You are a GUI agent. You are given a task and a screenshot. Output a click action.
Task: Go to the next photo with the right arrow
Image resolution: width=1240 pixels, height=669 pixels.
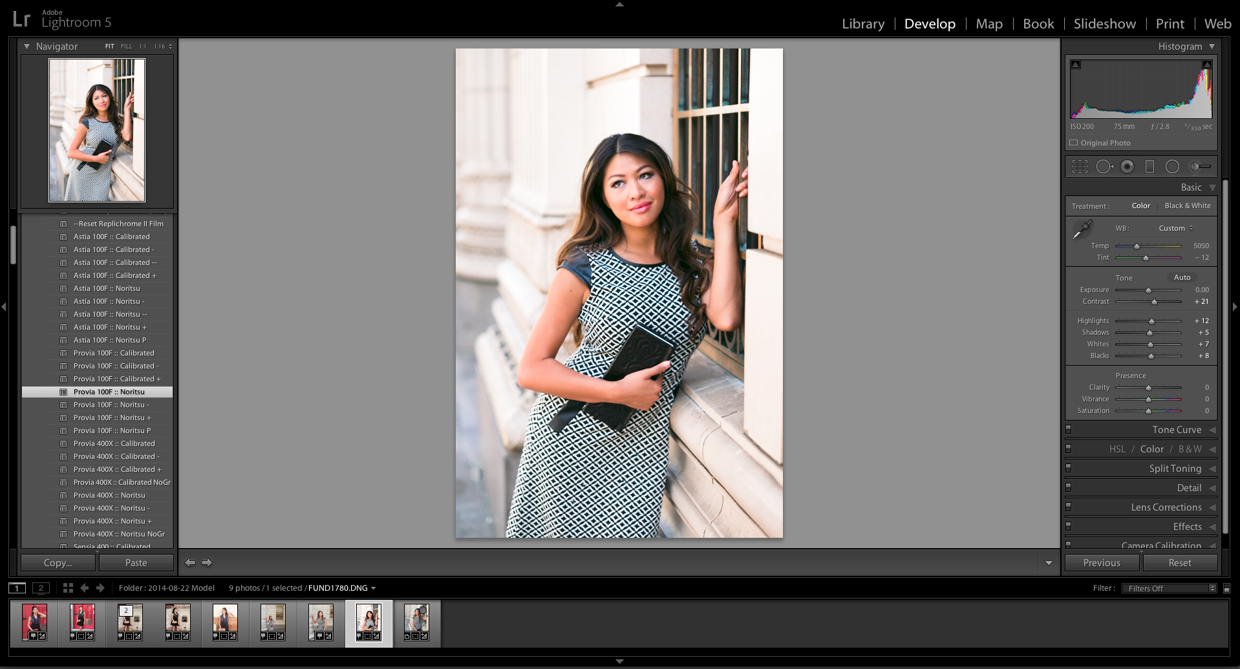[x=207, y=562]
